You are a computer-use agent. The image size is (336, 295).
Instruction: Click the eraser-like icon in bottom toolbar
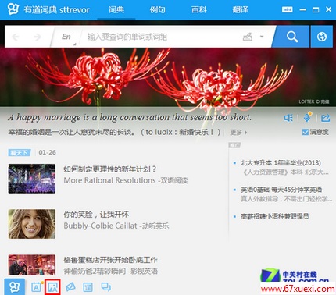pyautogui.click(x=70, y=287)
